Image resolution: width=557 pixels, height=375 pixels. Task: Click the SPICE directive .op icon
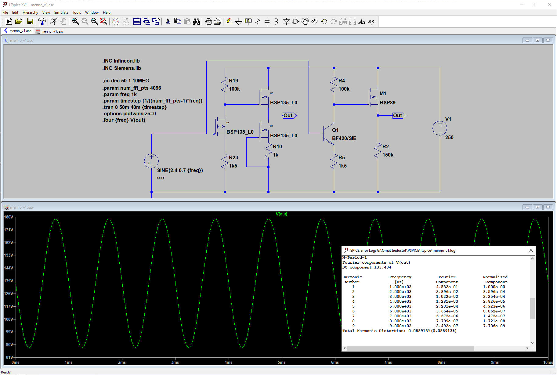click(x=371, y=21)
